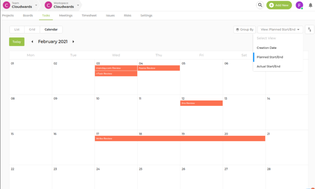Go to previous month arrow
The height and width of the screenshot is (189, 315).
[x=32, y=42]
